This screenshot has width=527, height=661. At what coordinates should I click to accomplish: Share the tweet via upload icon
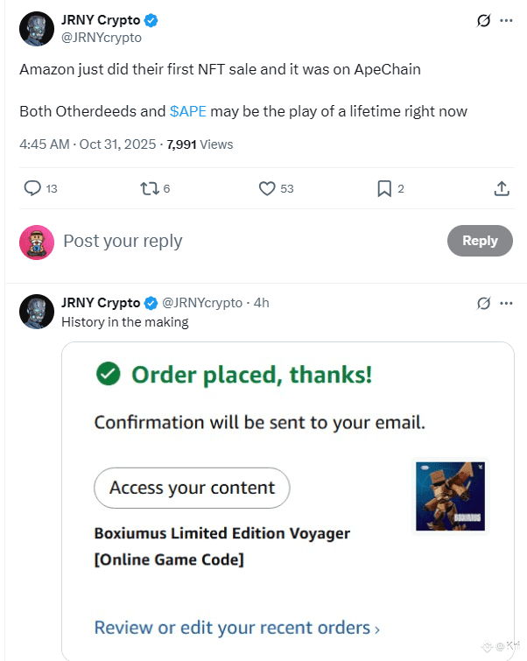coord(502,188)
